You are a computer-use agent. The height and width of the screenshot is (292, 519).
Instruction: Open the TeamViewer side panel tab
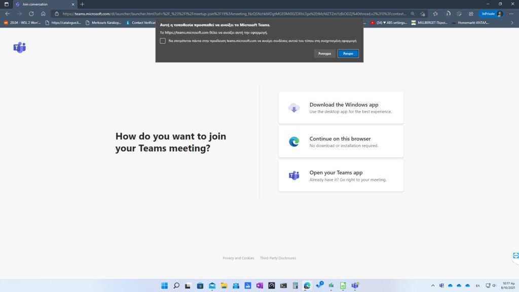[515, 255]
